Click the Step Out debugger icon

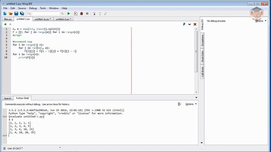pos(105,14)
